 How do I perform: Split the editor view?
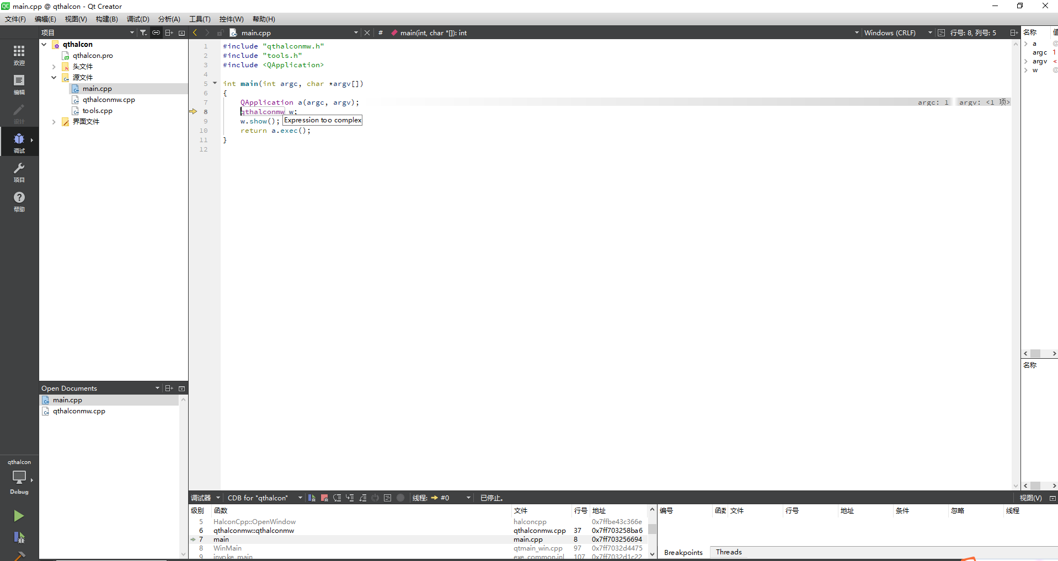[1013, 33]
